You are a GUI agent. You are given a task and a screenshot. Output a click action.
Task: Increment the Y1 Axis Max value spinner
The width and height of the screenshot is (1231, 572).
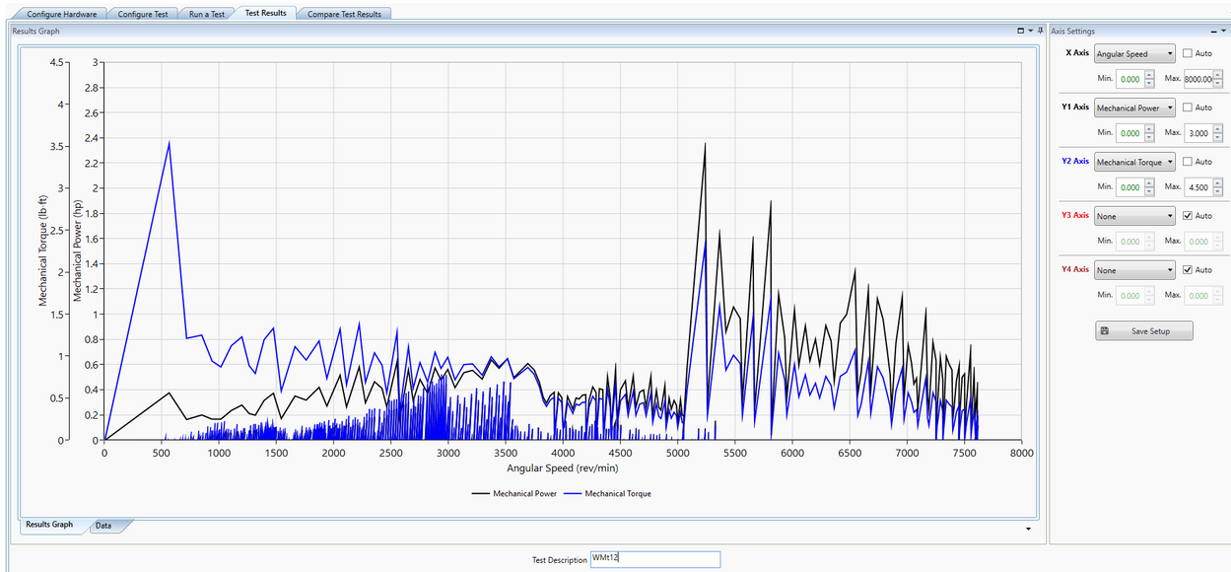1215,129
